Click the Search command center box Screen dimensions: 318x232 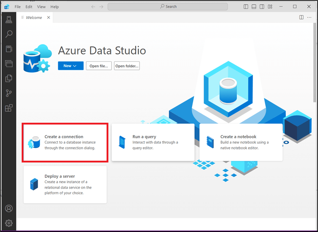point(168,7)
